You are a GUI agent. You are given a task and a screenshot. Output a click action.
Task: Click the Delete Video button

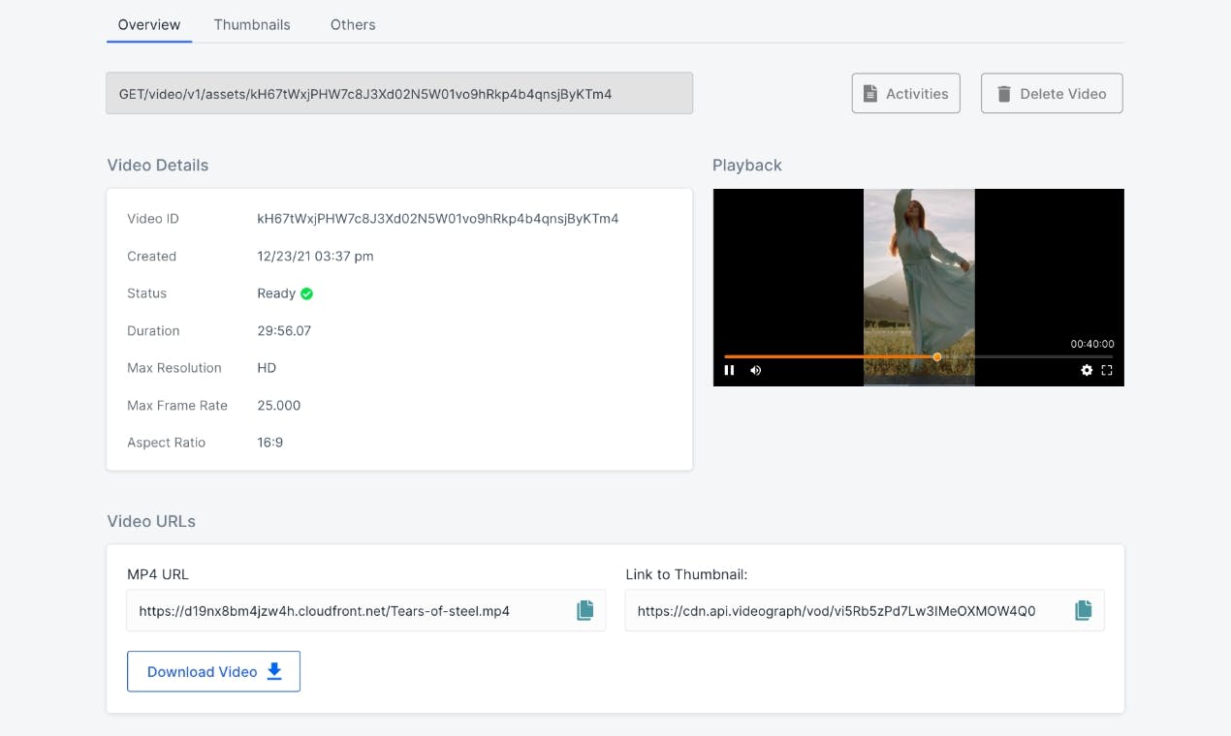[1052, 93]
